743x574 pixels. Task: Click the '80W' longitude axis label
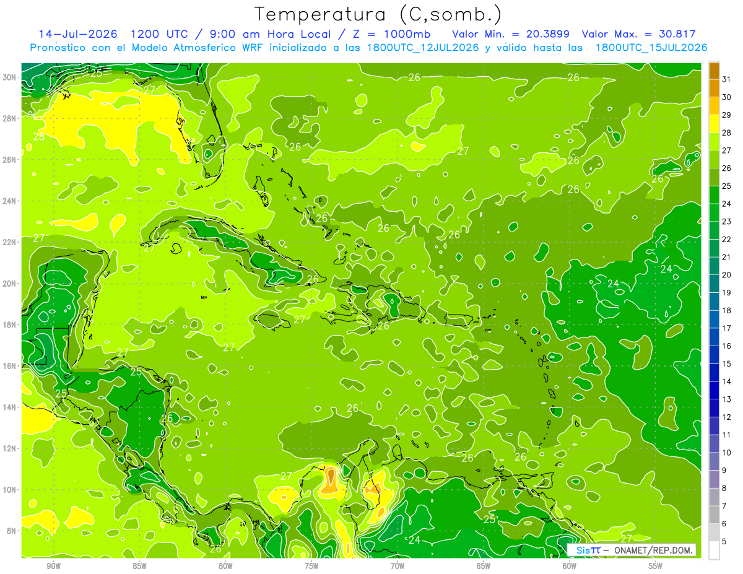tap(225, 566)
